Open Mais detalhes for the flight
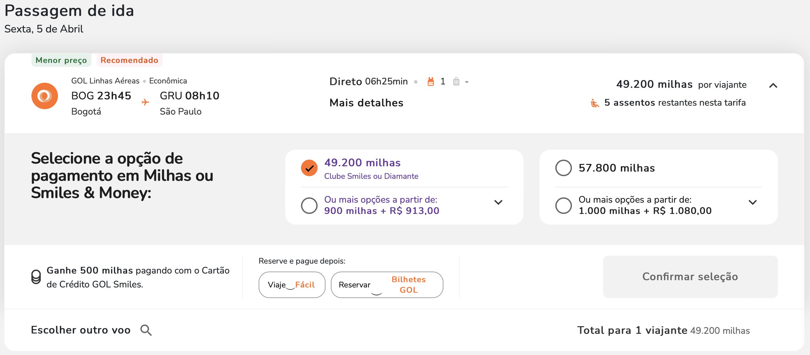 366,103
